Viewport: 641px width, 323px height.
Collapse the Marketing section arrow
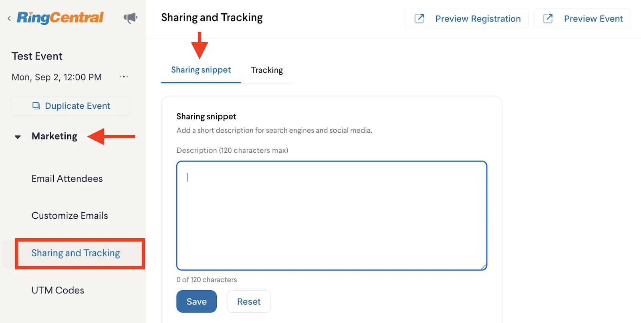pos(18,137)
